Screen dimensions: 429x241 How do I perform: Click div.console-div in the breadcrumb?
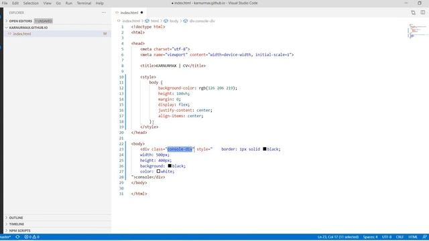pos(202,21)
